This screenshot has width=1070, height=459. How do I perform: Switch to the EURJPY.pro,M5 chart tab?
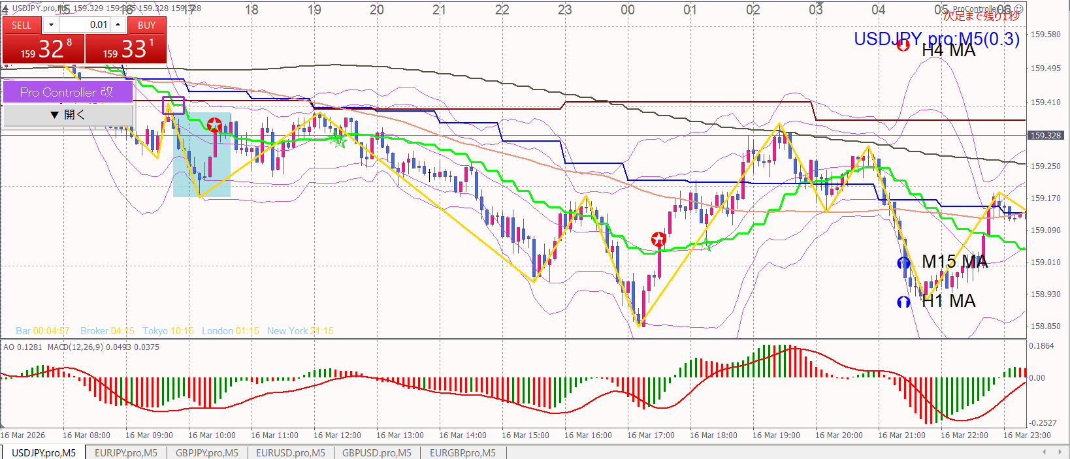tap(125, 452)
